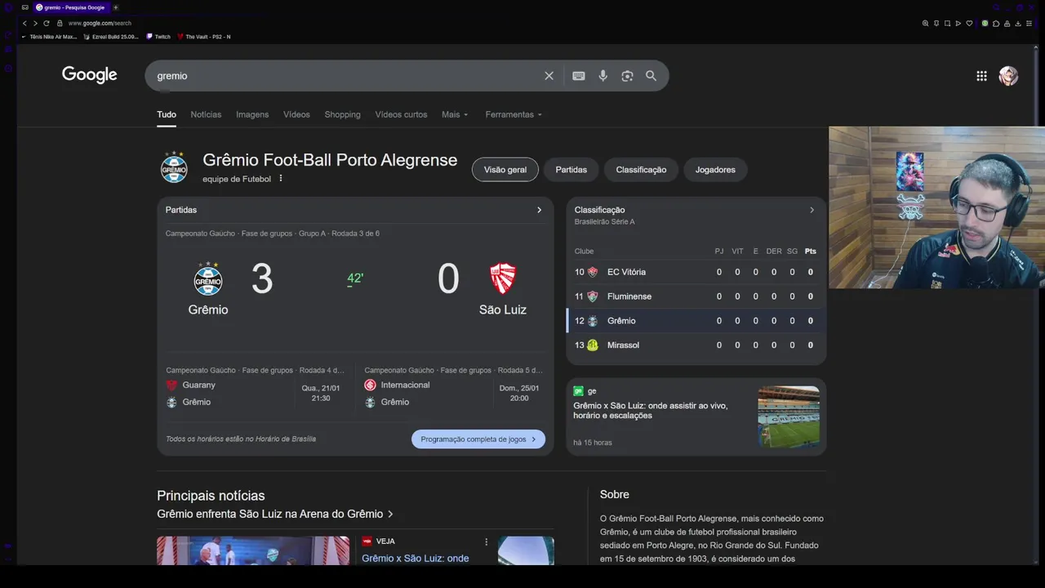The width and height of the screenshot is (1045, 588).
Task: Open The Vault - PS2 bookmark
Action: coord(204,37)
